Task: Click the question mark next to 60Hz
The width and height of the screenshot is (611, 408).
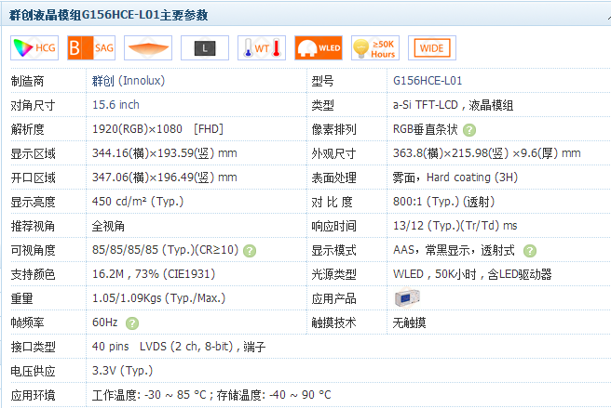Action: 132,323
